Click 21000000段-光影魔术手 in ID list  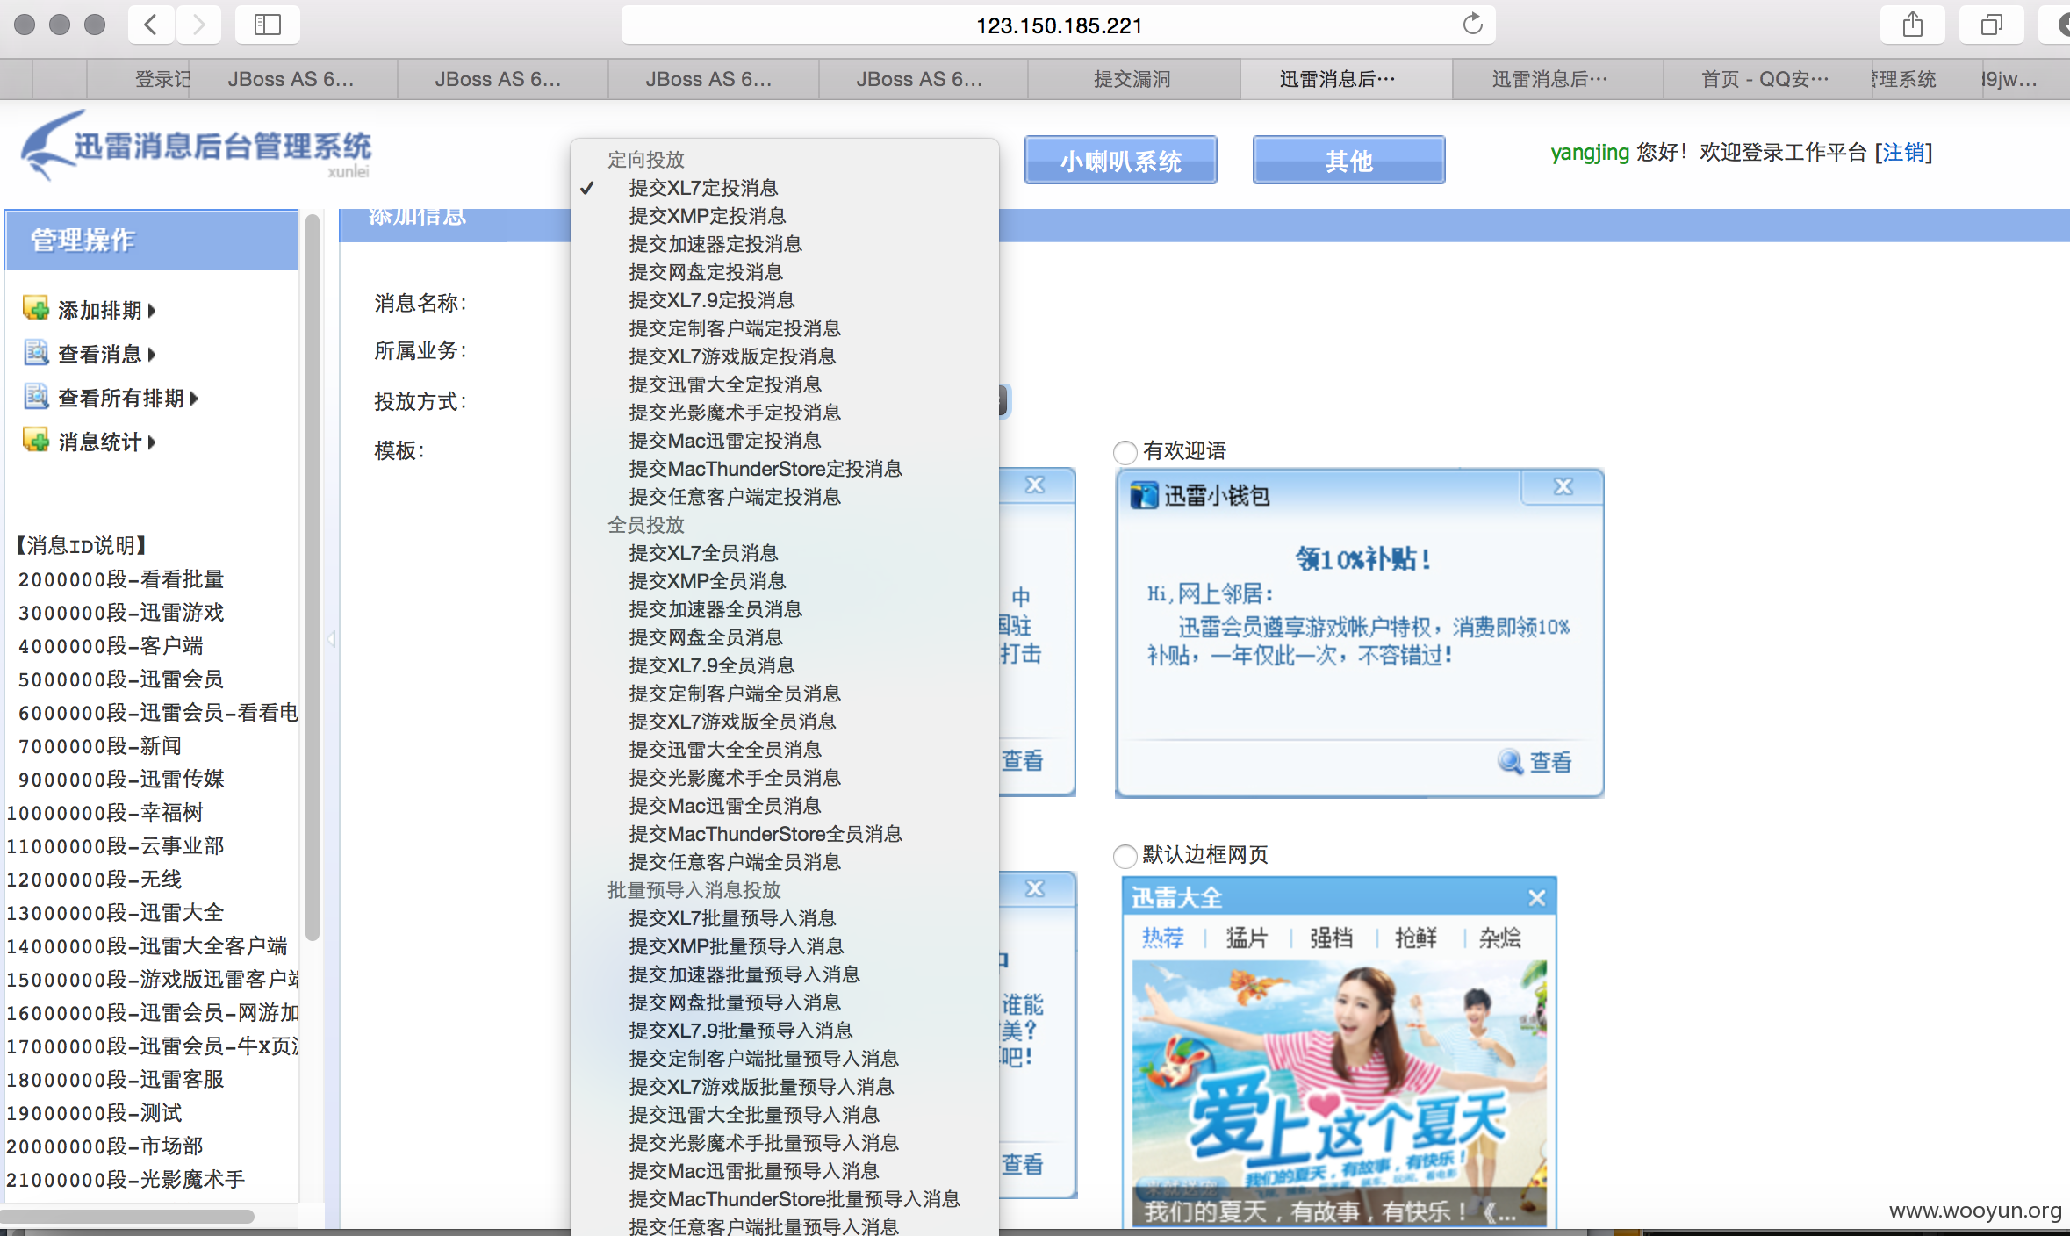pyautogui.click(x=126, y=1180)
